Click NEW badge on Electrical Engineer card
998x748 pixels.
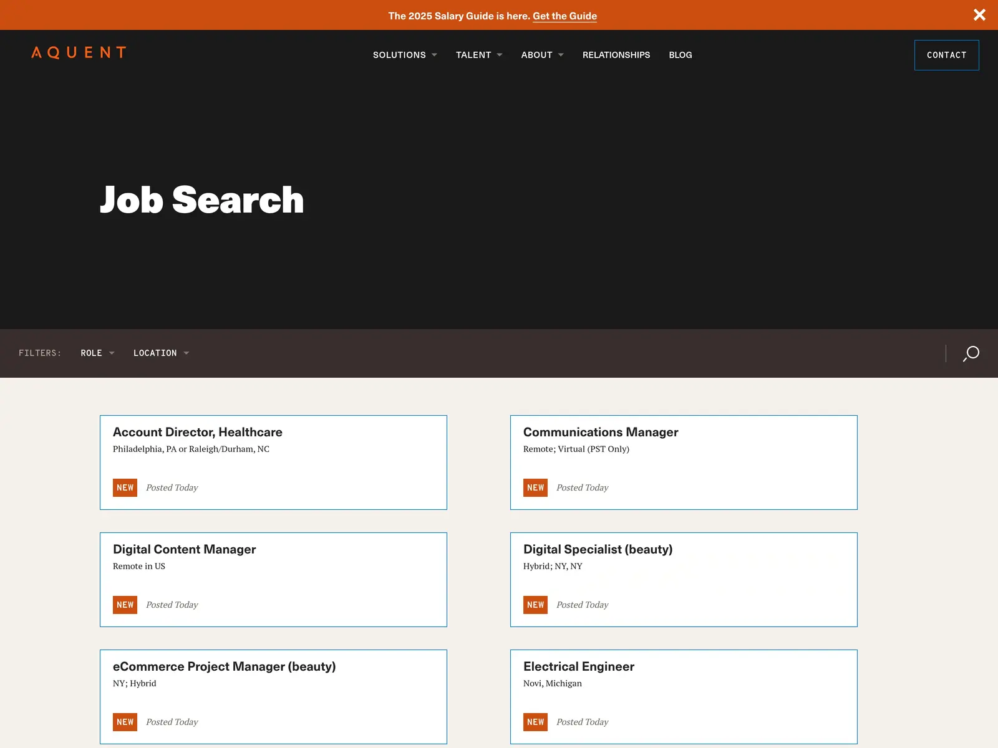click(535, 722)
